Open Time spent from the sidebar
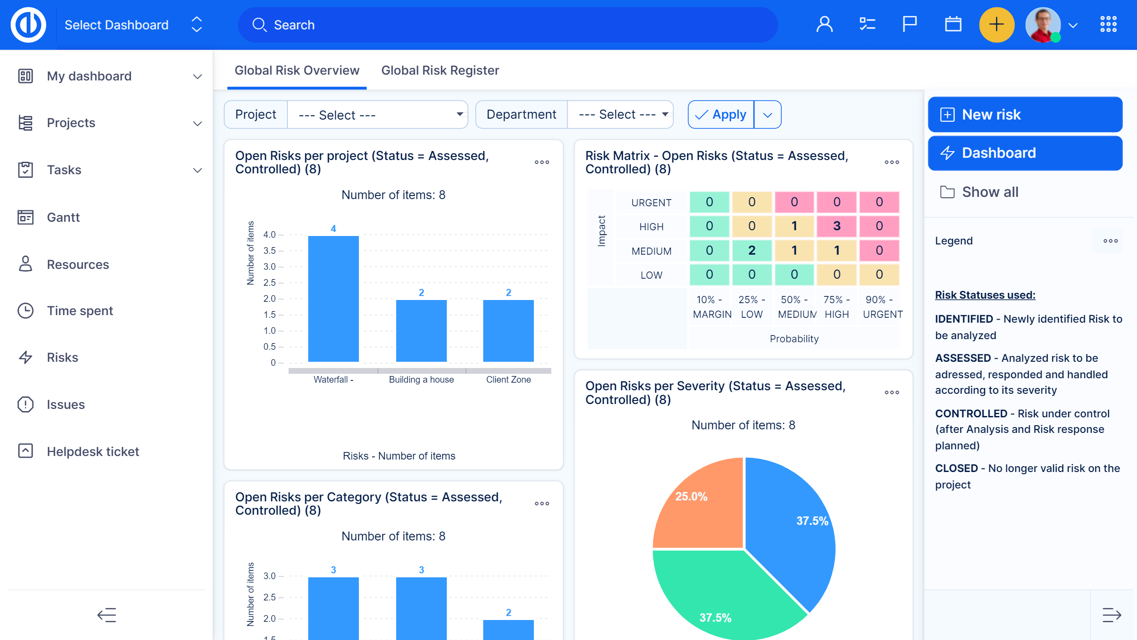Screen dimensions: 1137x640 80,311
